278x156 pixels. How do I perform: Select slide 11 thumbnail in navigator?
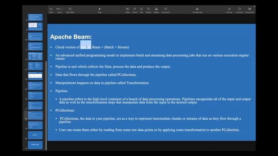[35, 46]
